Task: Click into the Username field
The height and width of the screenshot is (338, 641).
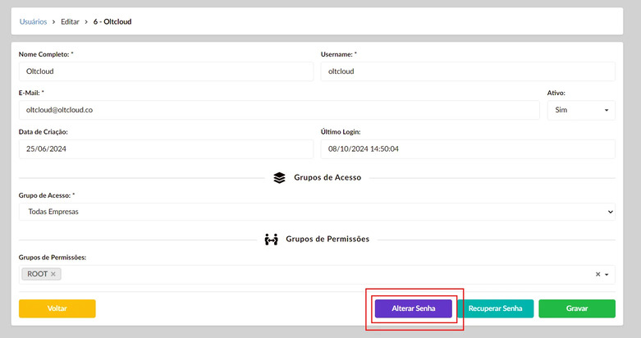Action: click(x=467, y=71)
